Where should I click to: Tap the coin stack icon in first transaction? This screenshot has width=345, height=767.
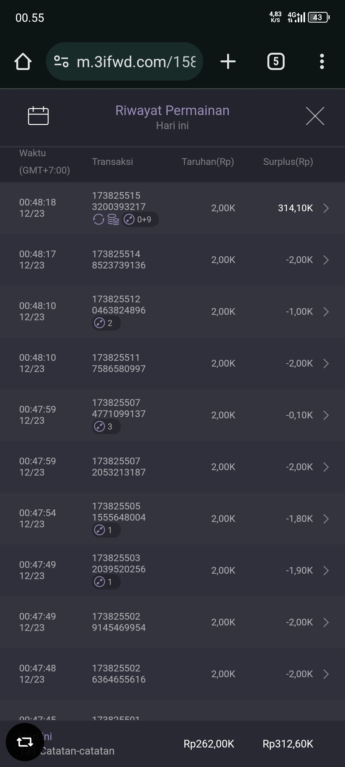(113, 220)
